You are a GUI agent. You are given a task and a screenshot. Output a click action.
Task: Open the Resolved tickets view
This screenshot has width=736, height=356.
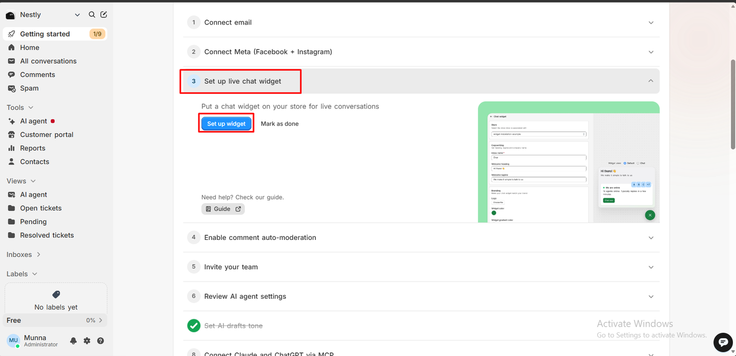point(55,235)
